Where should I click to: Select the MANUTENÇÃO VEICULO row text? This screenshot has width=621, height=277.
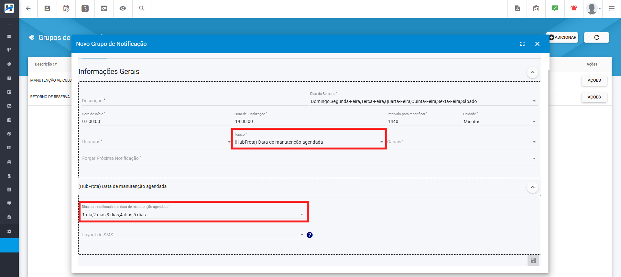(x=51, y=80)
